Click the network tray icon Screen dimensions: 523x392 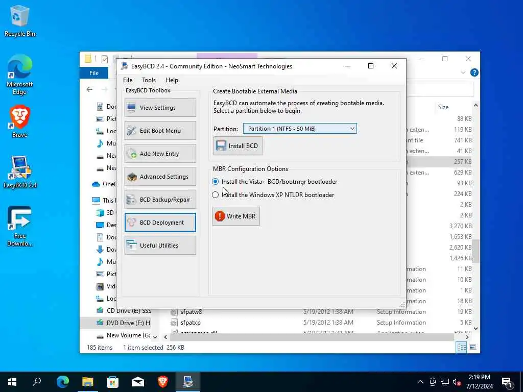point(445,382)
